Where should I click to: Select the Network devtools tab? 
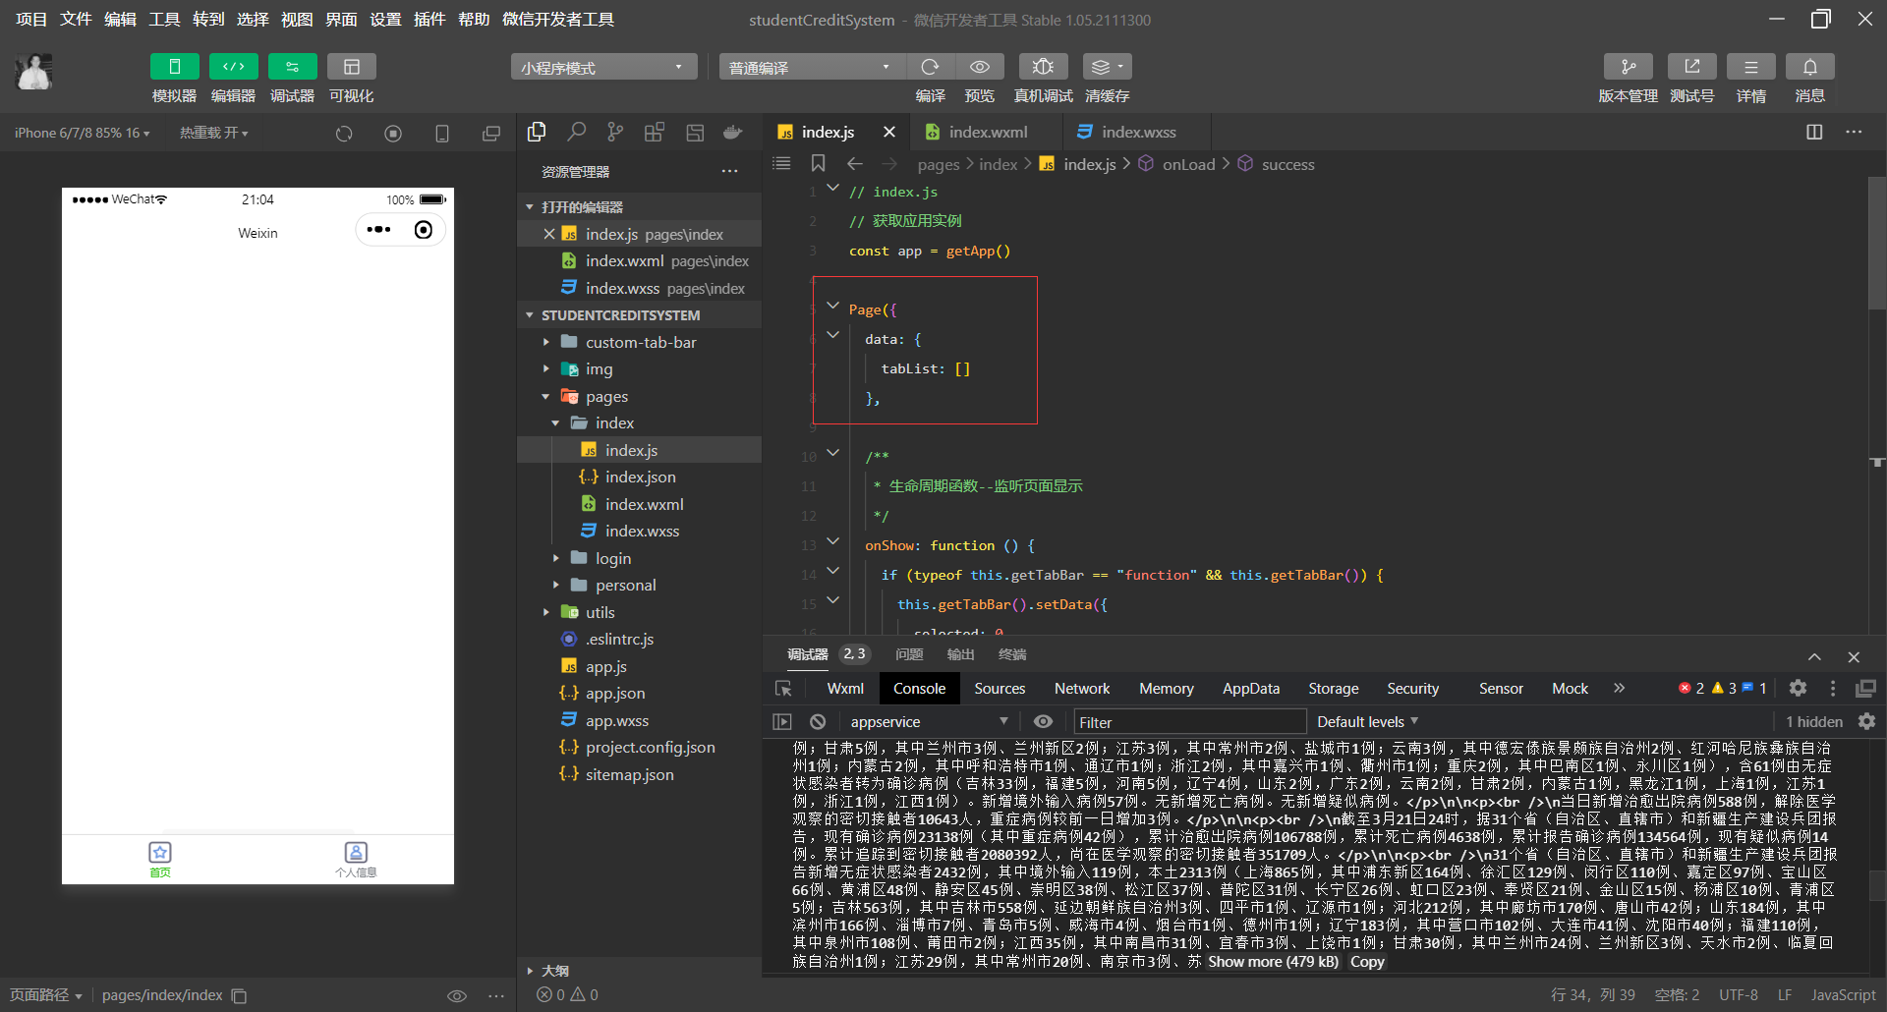1082,689
